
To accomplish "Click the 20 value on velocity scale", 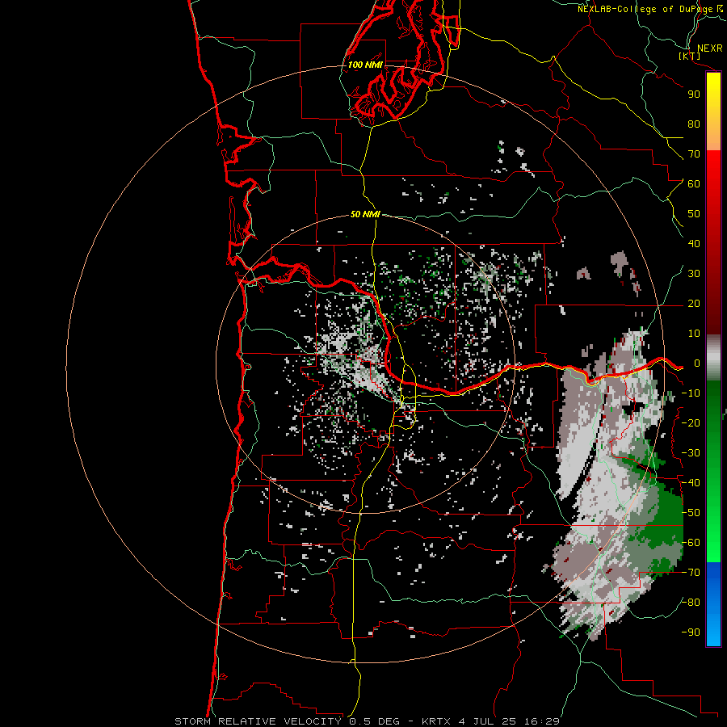I will (x=694, y=303).
